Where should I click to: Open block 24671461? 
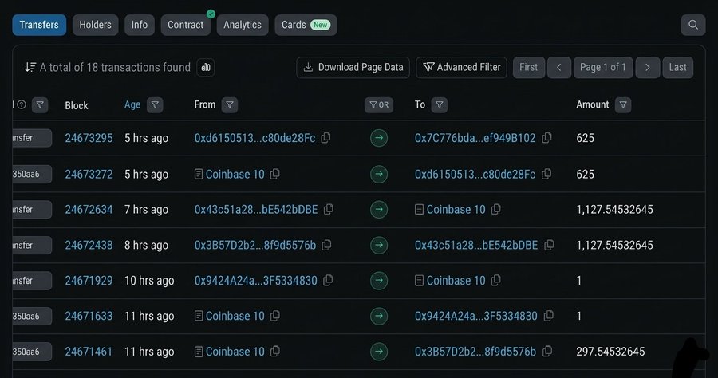pyautogui.click(x=89, y=352)
